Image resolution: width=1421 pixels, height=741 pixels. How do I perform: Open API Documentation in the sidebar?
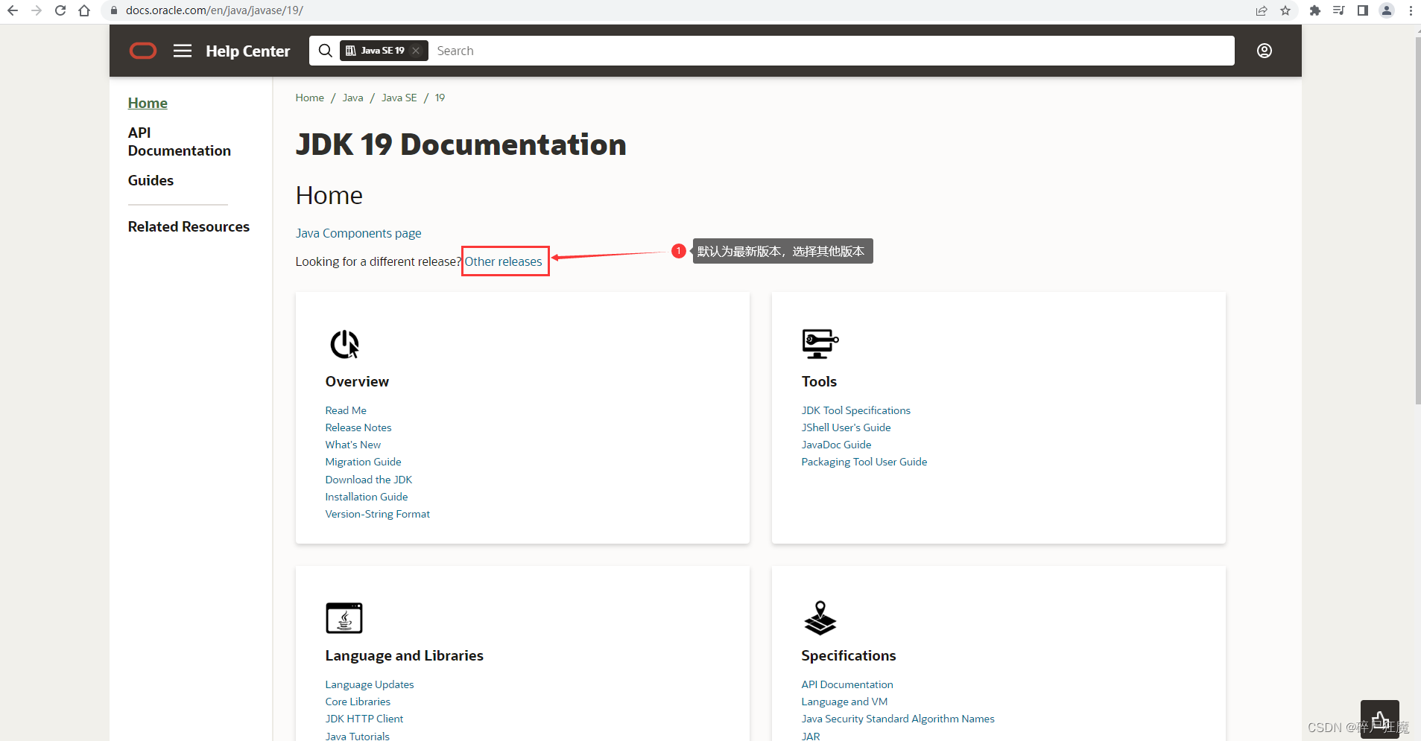point(180,141)
